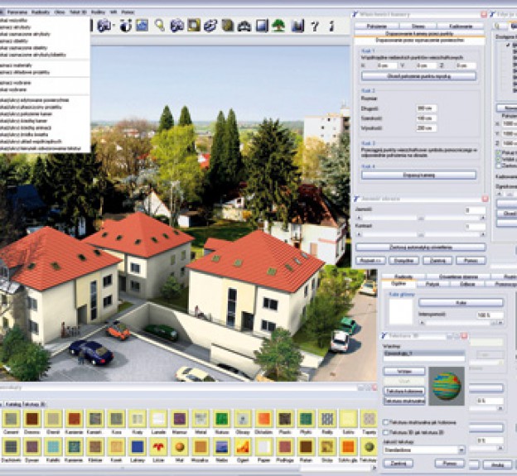Select Dopasowanie przez wyznaczenie powierzchni tab
The image size is (517, 476).
(x=420, y=41)
